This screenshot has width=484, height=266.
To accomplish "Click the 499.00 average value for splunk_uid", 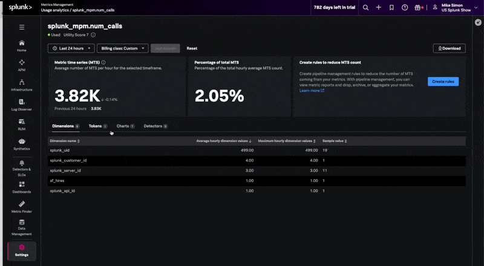I will (x=247, y=151).
